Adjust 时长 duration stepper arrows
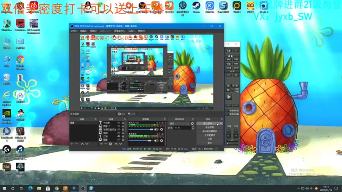Viewport: 342px width, 192px height. pos(193,128)
